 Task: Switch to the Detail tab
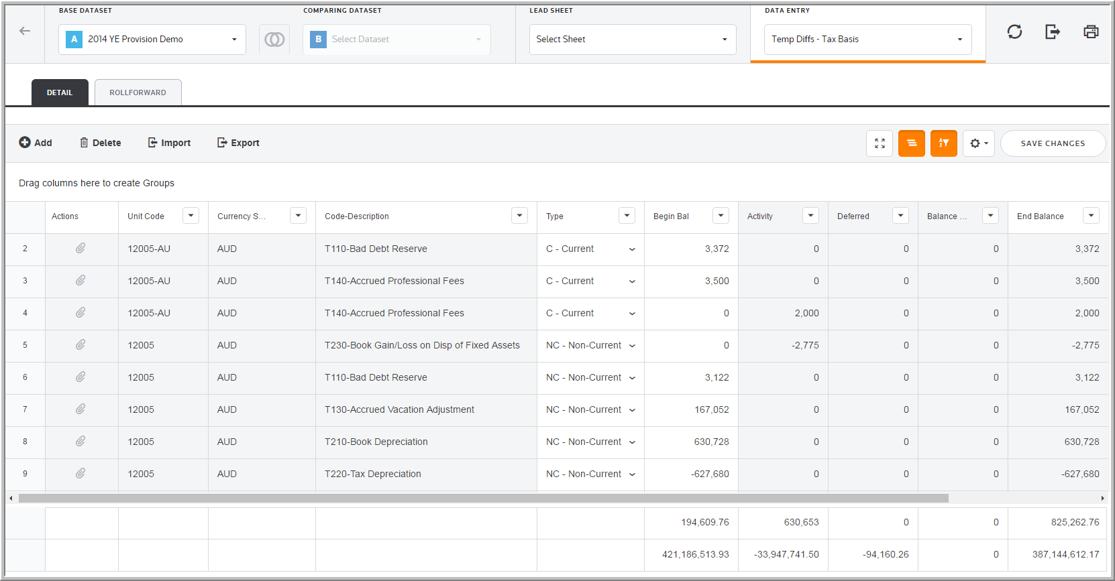pyautogui.click(x=60, y=92)
